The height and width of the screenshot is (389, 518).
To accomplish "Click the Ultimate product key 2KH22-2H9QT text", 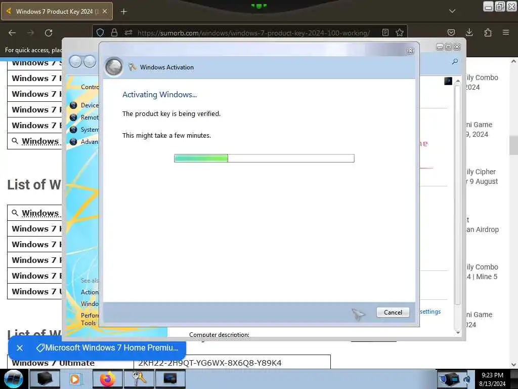I will coord(210,363).
